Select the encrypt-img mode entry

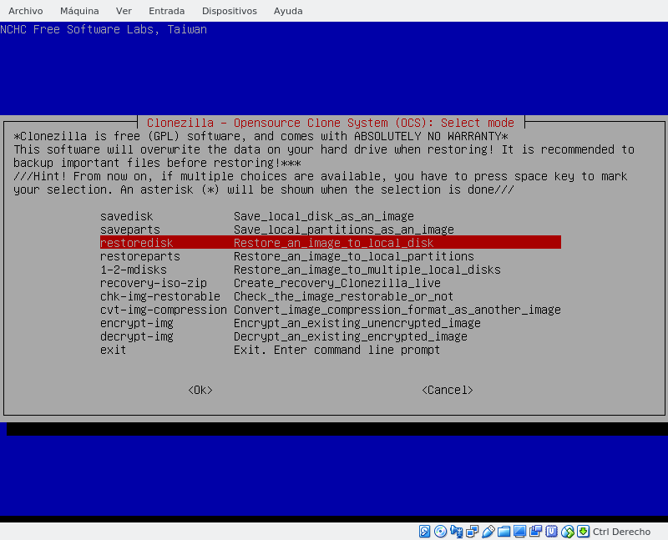tap(331, 323)
